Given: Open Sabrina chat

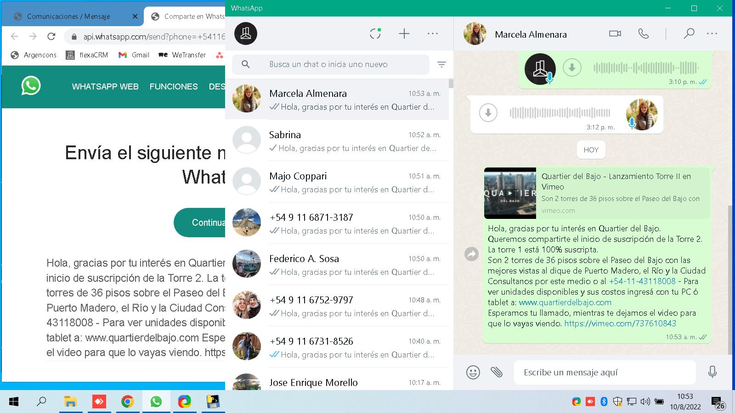Looking at the screenshot, I should [x=337, y=141].
